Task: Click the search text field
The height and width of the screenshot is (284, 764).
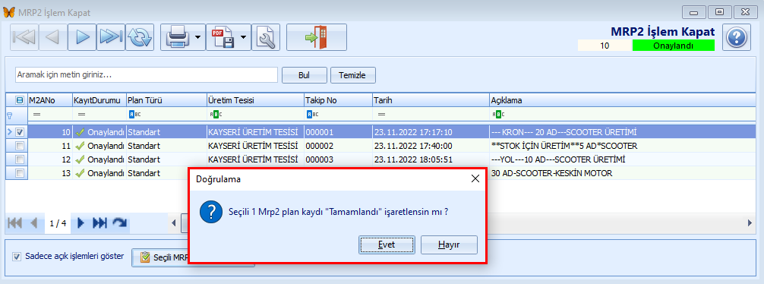Action: 146,75
